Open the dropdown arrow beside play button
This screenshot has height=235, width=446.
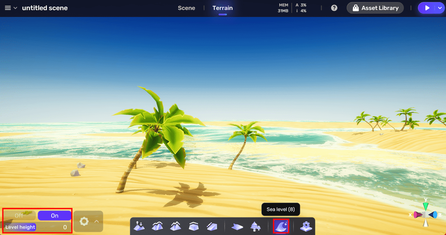point(440,8)
